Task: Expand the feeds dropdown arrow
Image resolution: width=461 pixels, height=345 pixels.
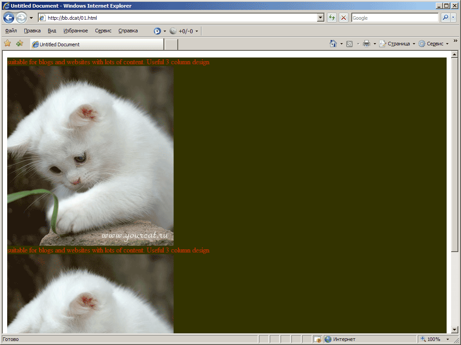Action: 358,44
